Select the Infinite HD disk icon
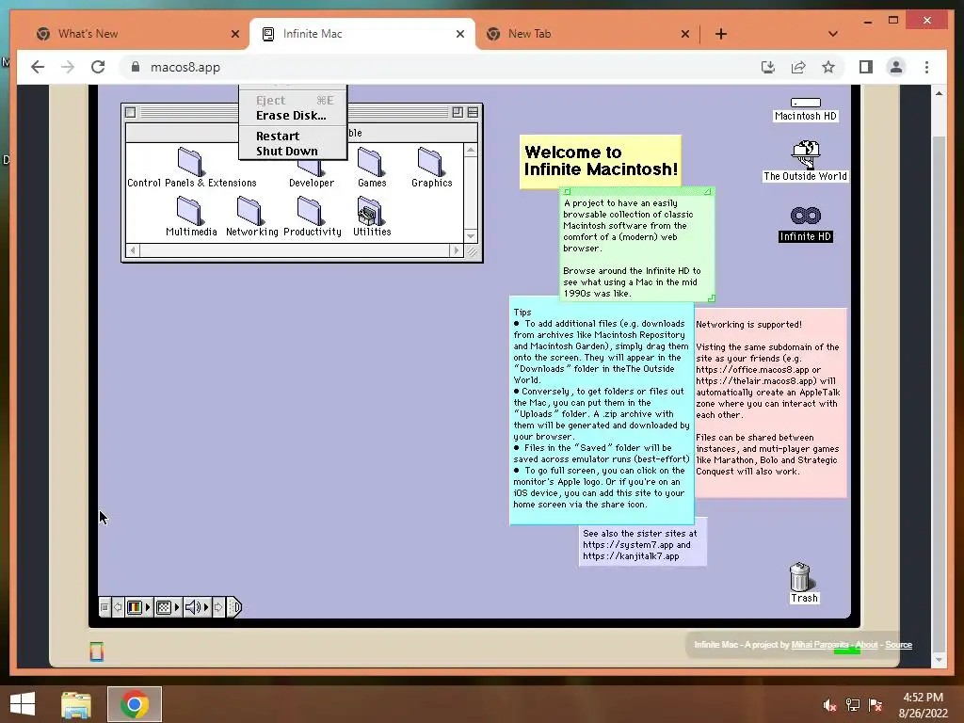Viewport: 964px width, 723px height. pos(806,224)
